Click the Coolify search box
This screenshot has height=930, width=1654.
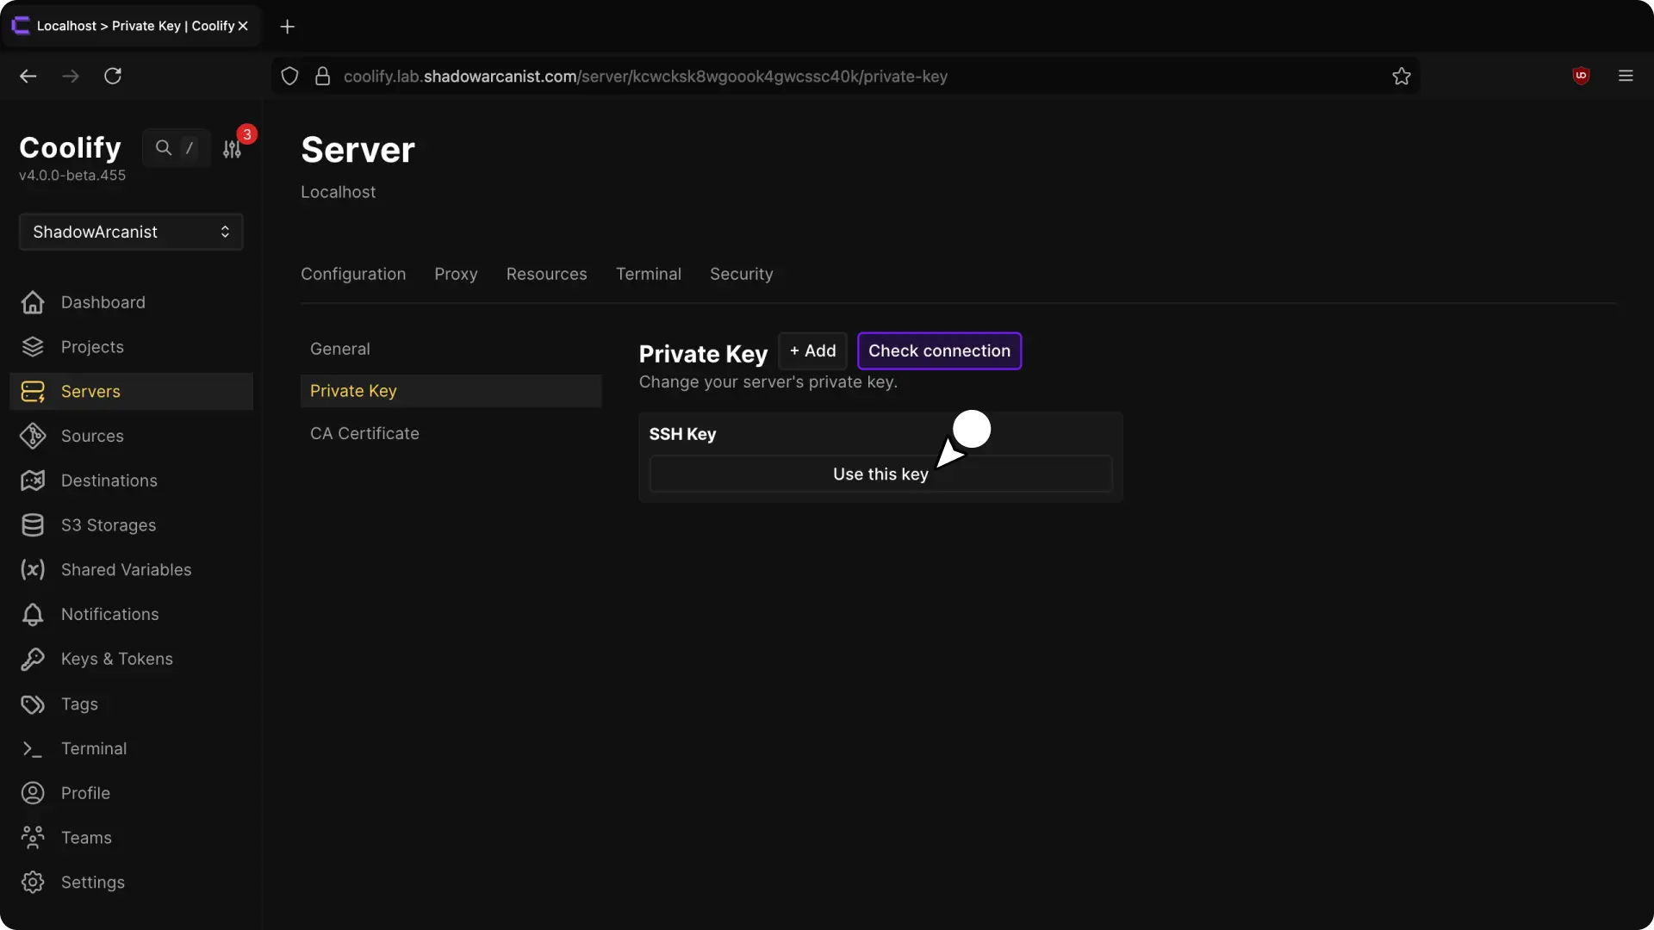176,148
